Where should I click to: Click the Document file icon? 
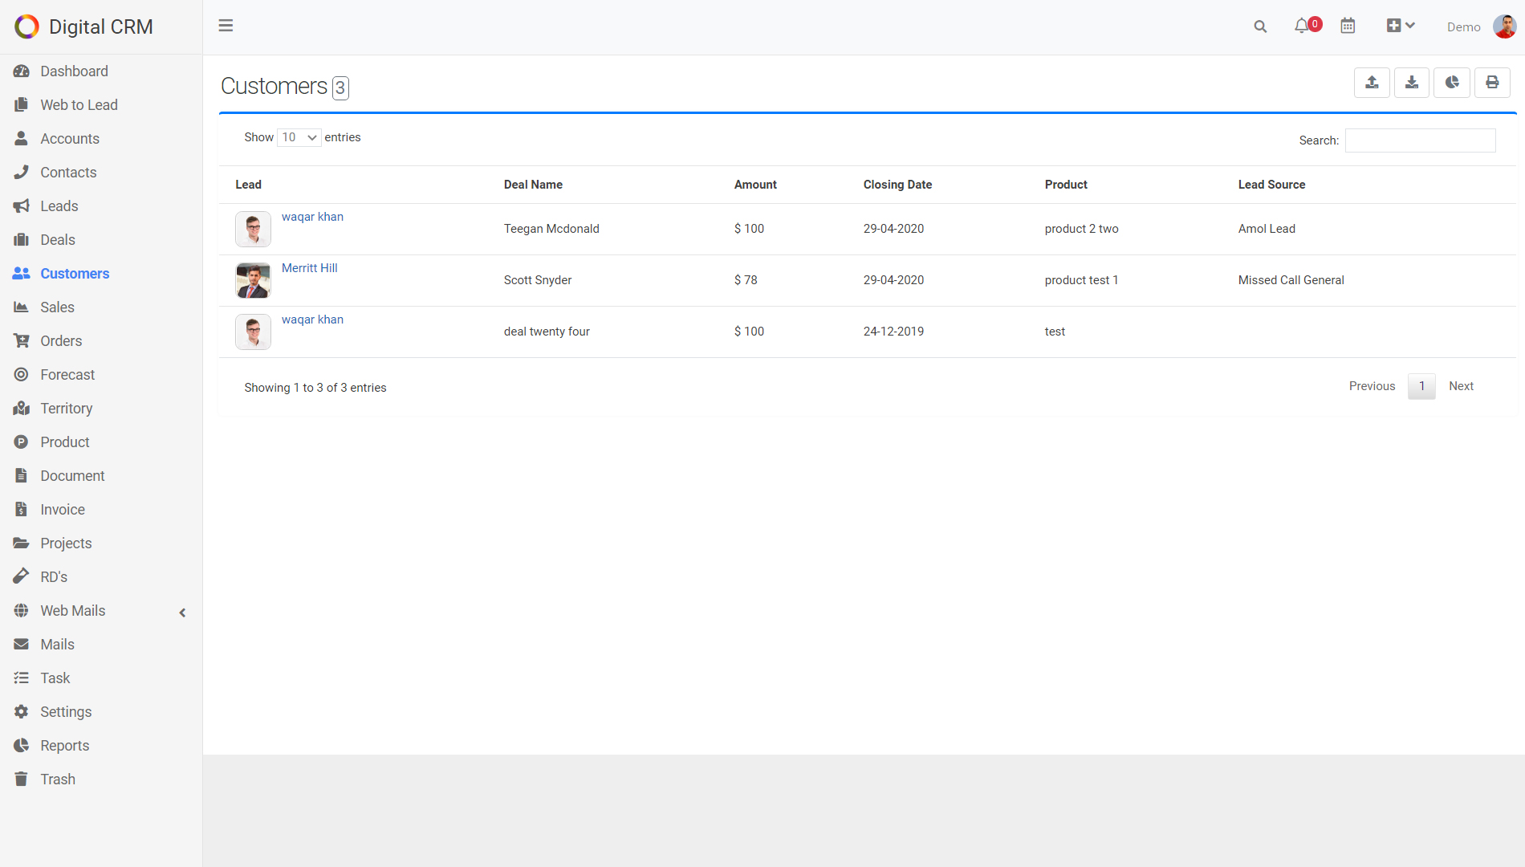[22, 476]
